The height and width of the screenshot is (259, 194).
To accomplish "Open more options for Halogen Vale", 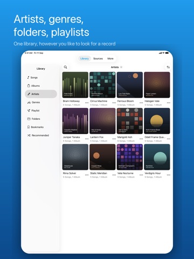I will (x=169, y=103).
